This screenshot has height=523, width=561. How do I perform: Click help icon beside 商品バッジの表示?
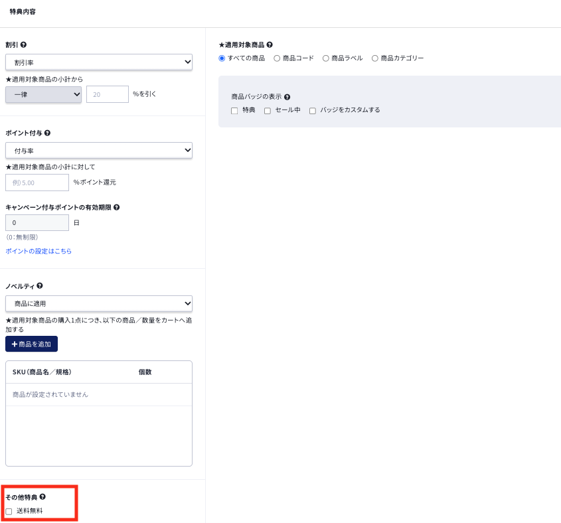click(287, 97)
